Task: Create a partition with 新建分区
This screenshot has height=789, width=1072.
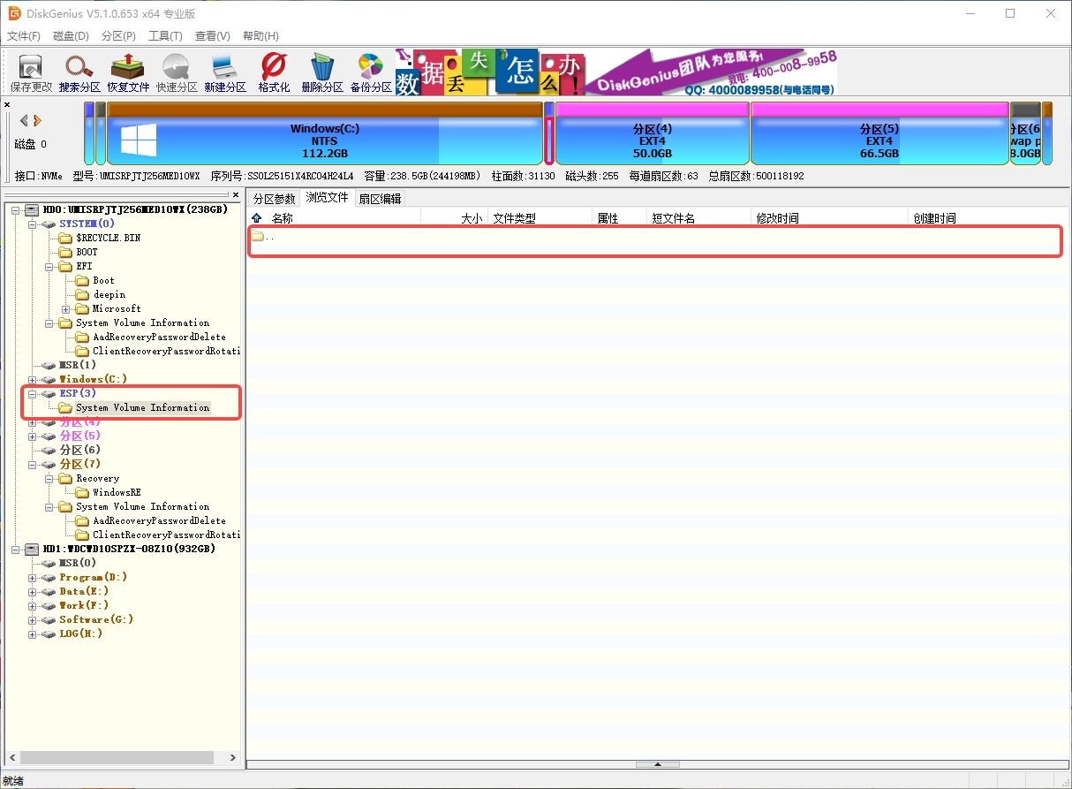Action: pyautogui.click(x=225, y=72)
